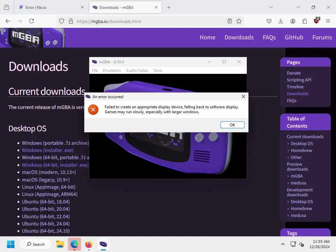Reload the current page
This screenshot has height=252, width=336.
[x=31, y=21]
